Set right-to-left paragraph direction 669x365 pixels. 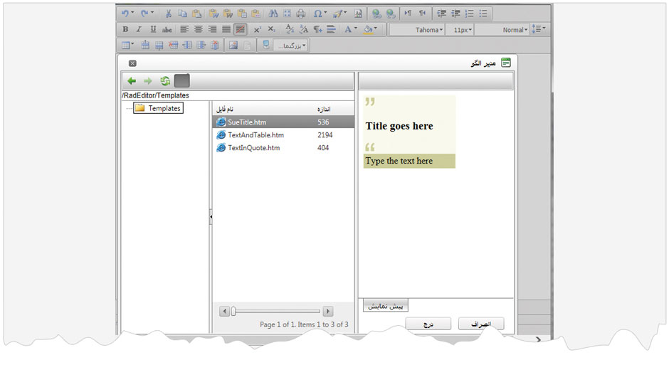click(422, 14)
